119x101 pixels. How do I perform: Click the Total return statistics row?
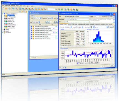[73, 33]
